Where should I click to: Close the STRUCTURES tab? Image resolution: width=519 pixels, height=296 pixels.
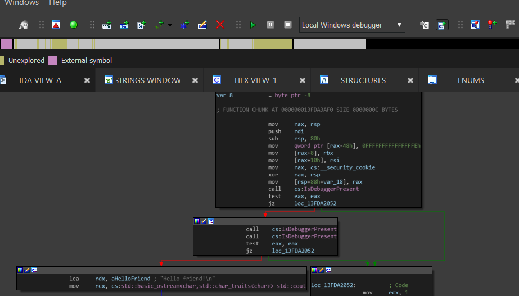pos(410,80)
